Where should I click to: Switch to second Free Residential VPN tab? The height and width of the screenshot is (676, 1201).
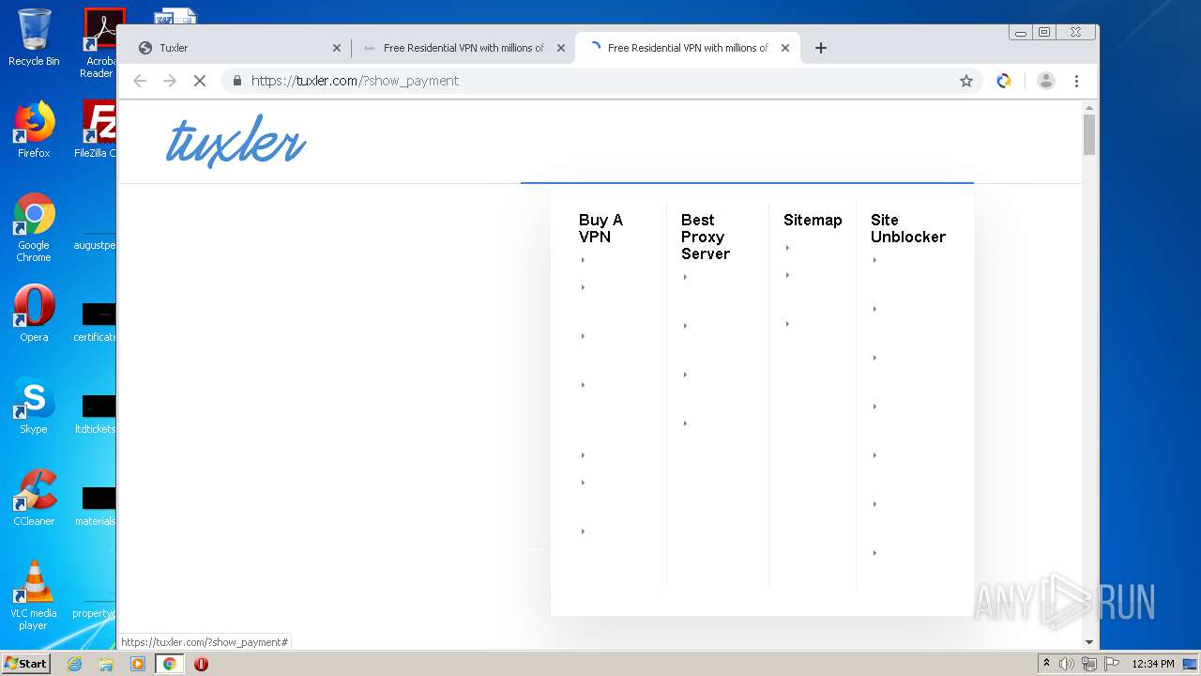pyautogui.click(x=464, y=48)
